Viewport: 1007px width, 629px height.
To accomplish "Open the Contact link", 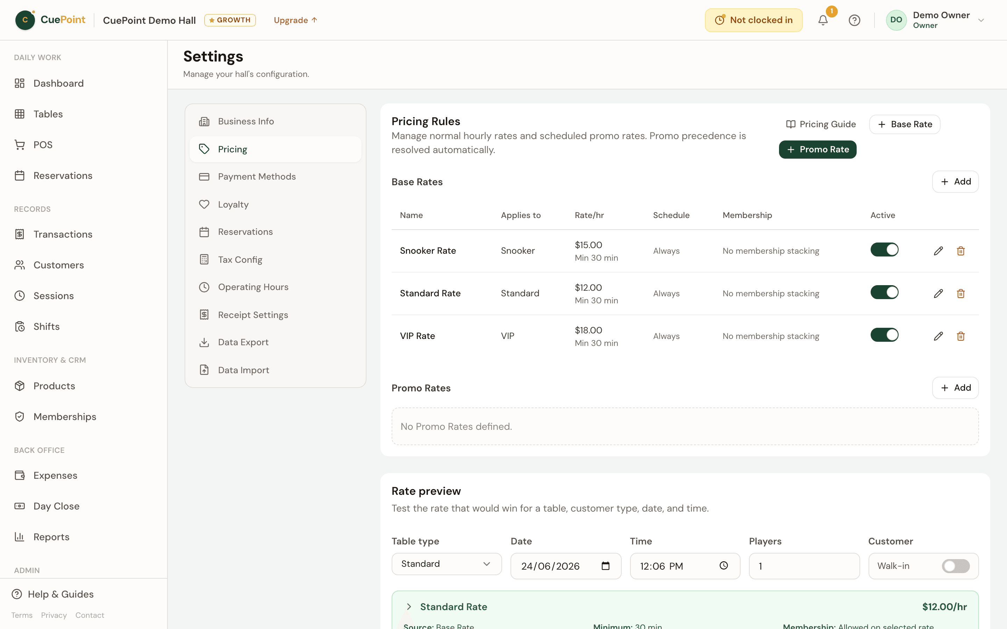I will [90, 615].
